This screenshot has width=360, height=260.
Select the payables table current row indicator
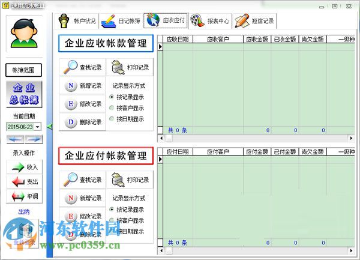(160, 159)
